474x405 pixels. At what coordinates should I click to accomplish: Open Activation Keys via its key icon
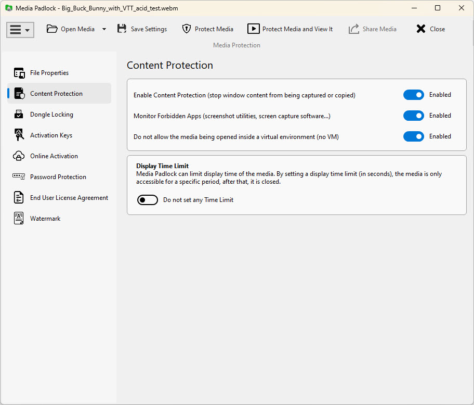[19, 135]
